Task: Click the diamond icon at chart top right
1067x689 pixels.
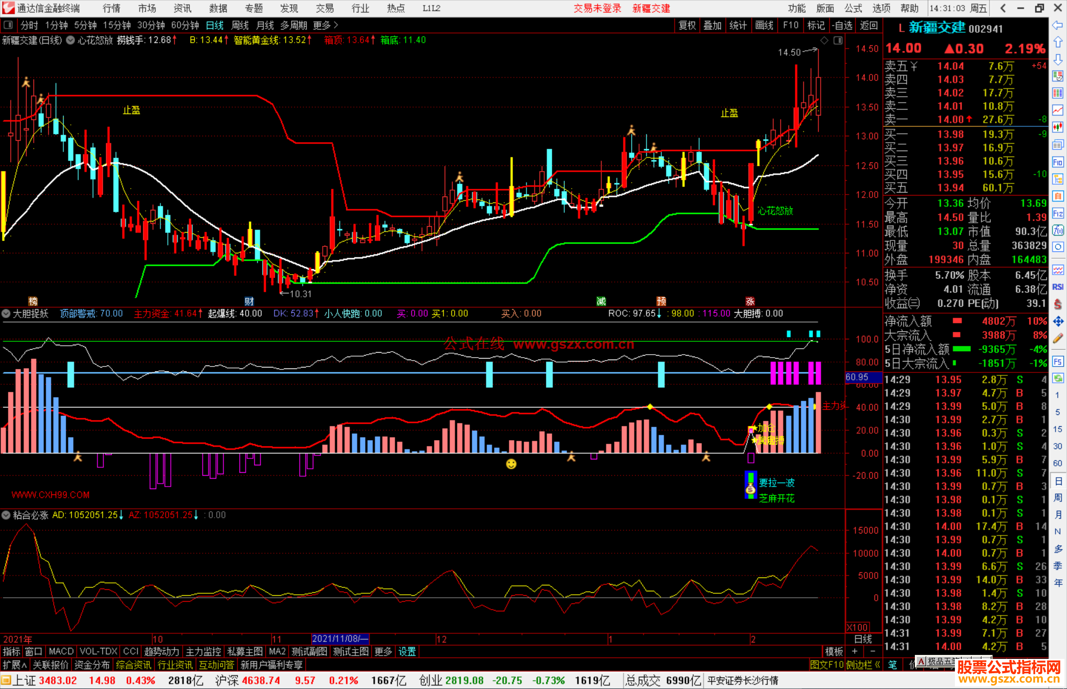Action: click(824, 41)
